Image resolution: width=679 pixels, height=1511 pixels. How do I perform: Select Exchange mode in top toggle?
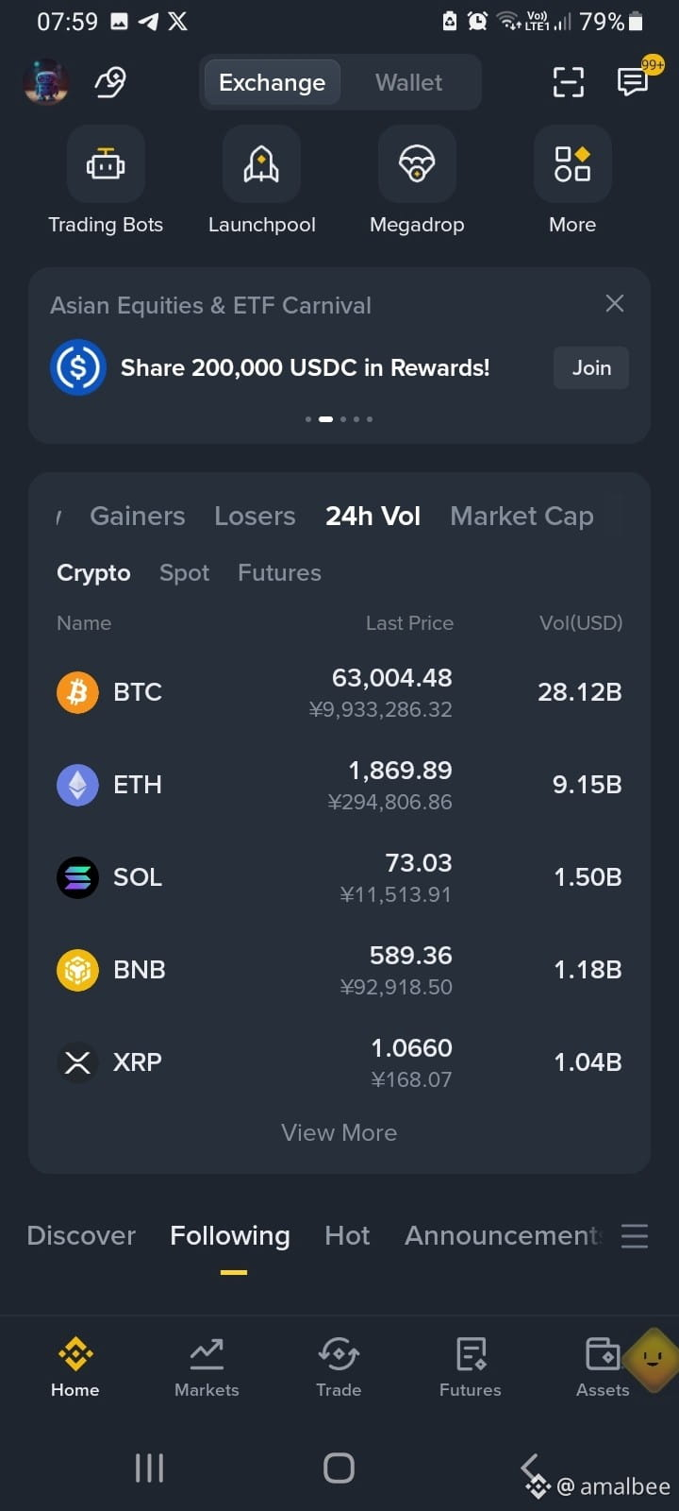272,82
